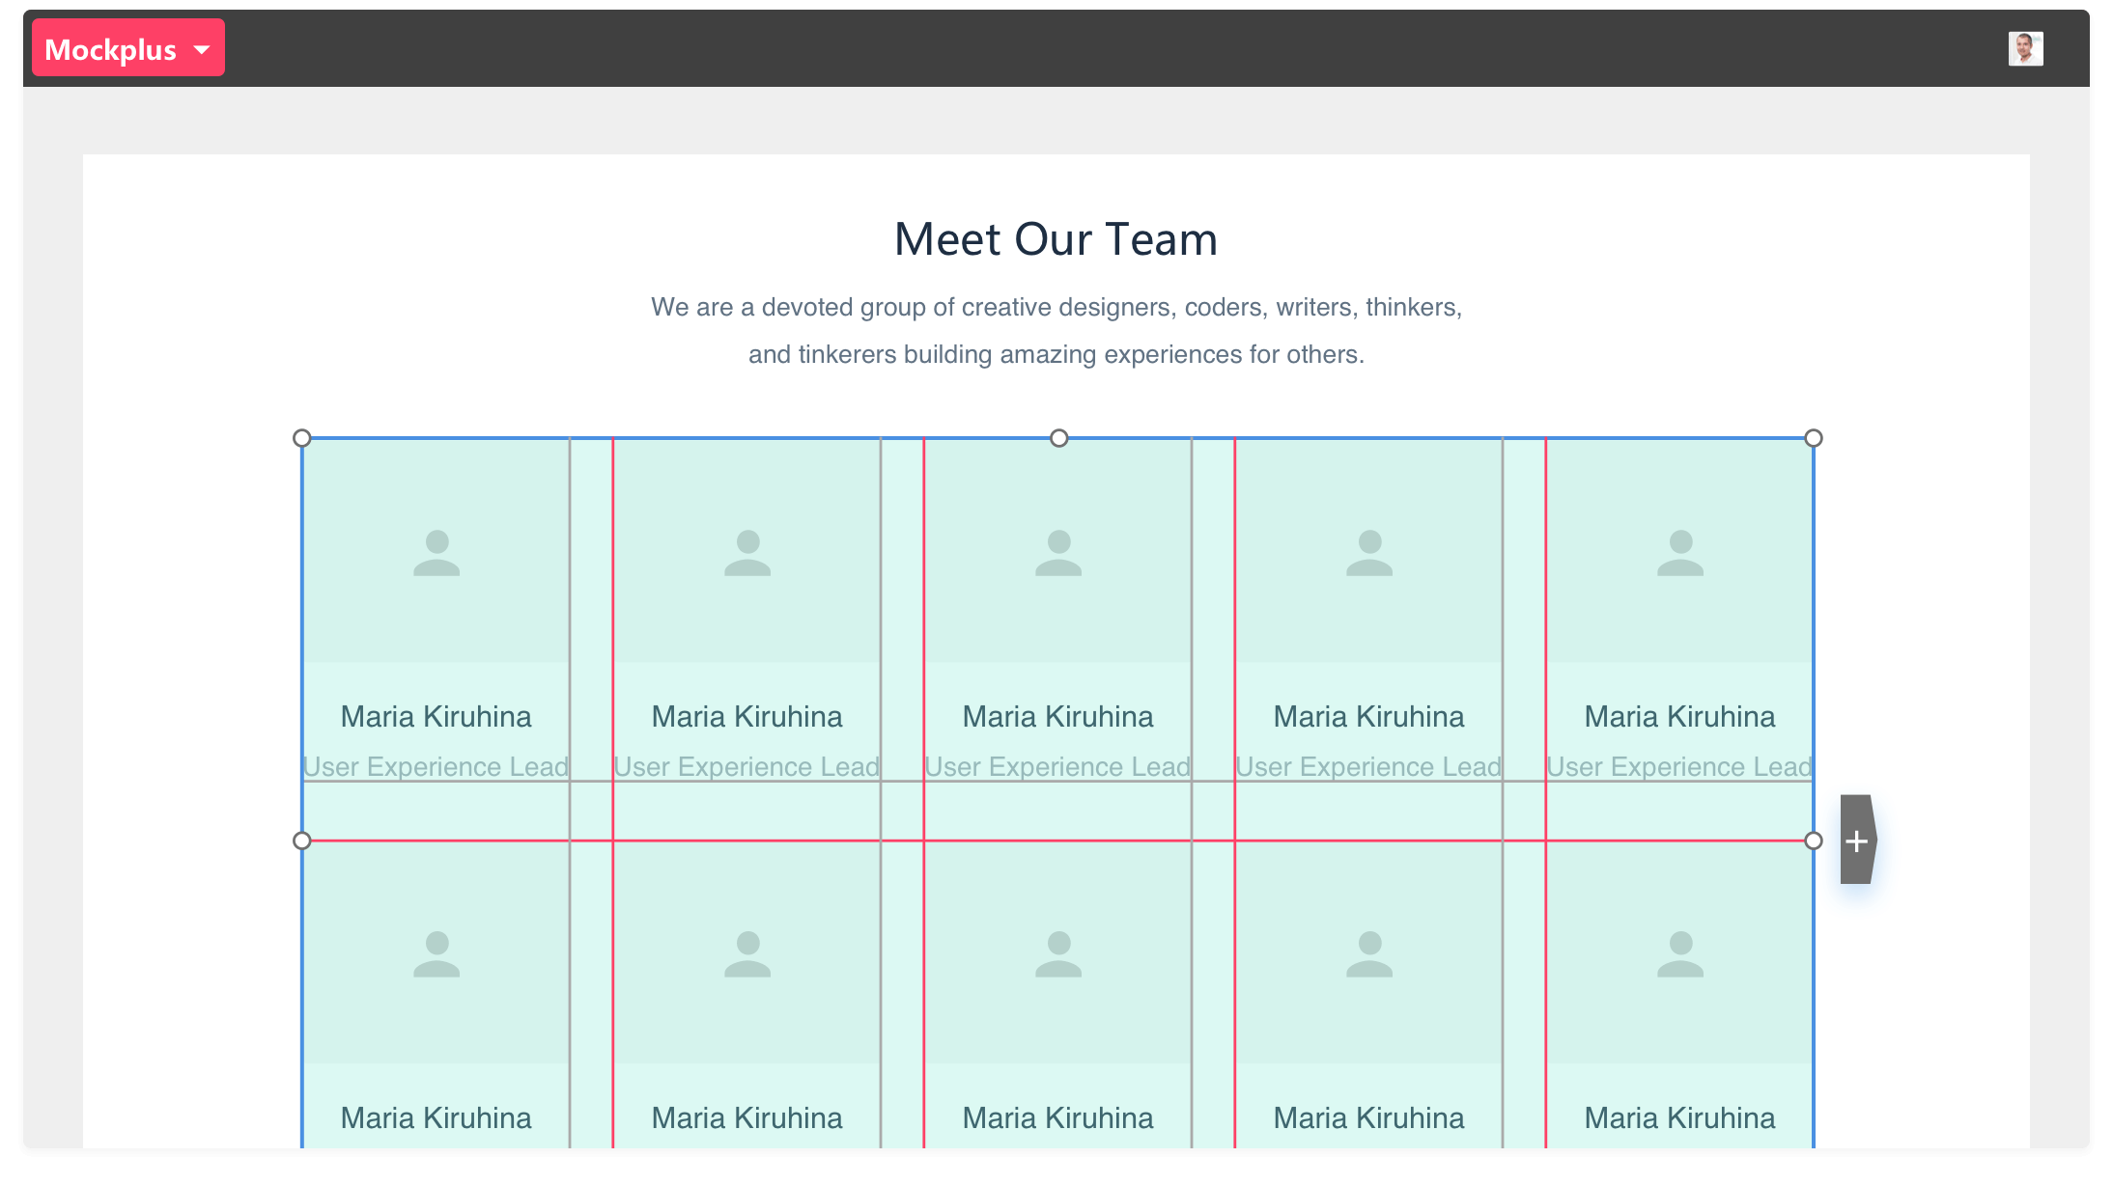Click the first person icon in the top row
2113x1185 pixels.
pos(437,553)
